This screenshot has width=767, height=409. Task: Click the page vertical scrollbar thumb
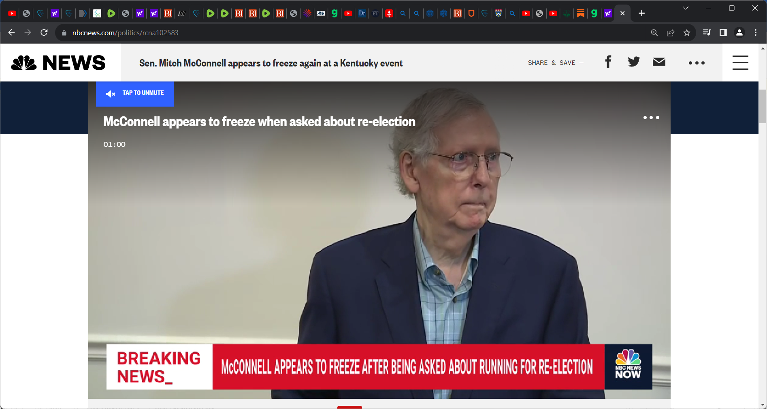(763, 106)
